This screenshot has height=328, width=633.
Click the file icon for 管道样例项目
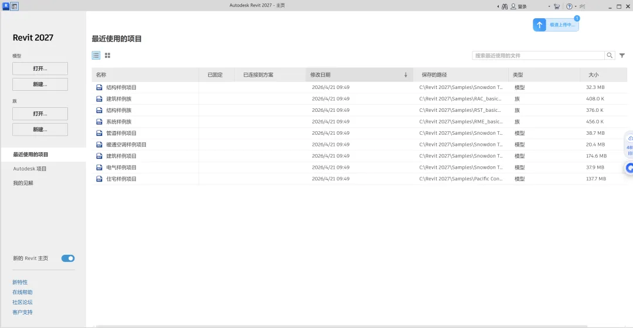tap(99, 133)
